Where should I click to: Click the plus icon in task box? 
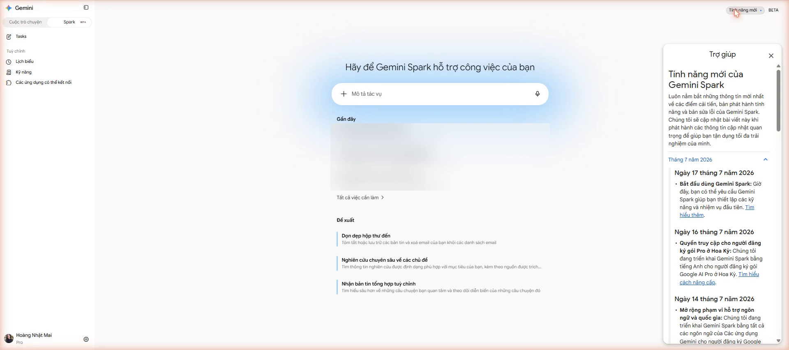click(x=344, y=94)
